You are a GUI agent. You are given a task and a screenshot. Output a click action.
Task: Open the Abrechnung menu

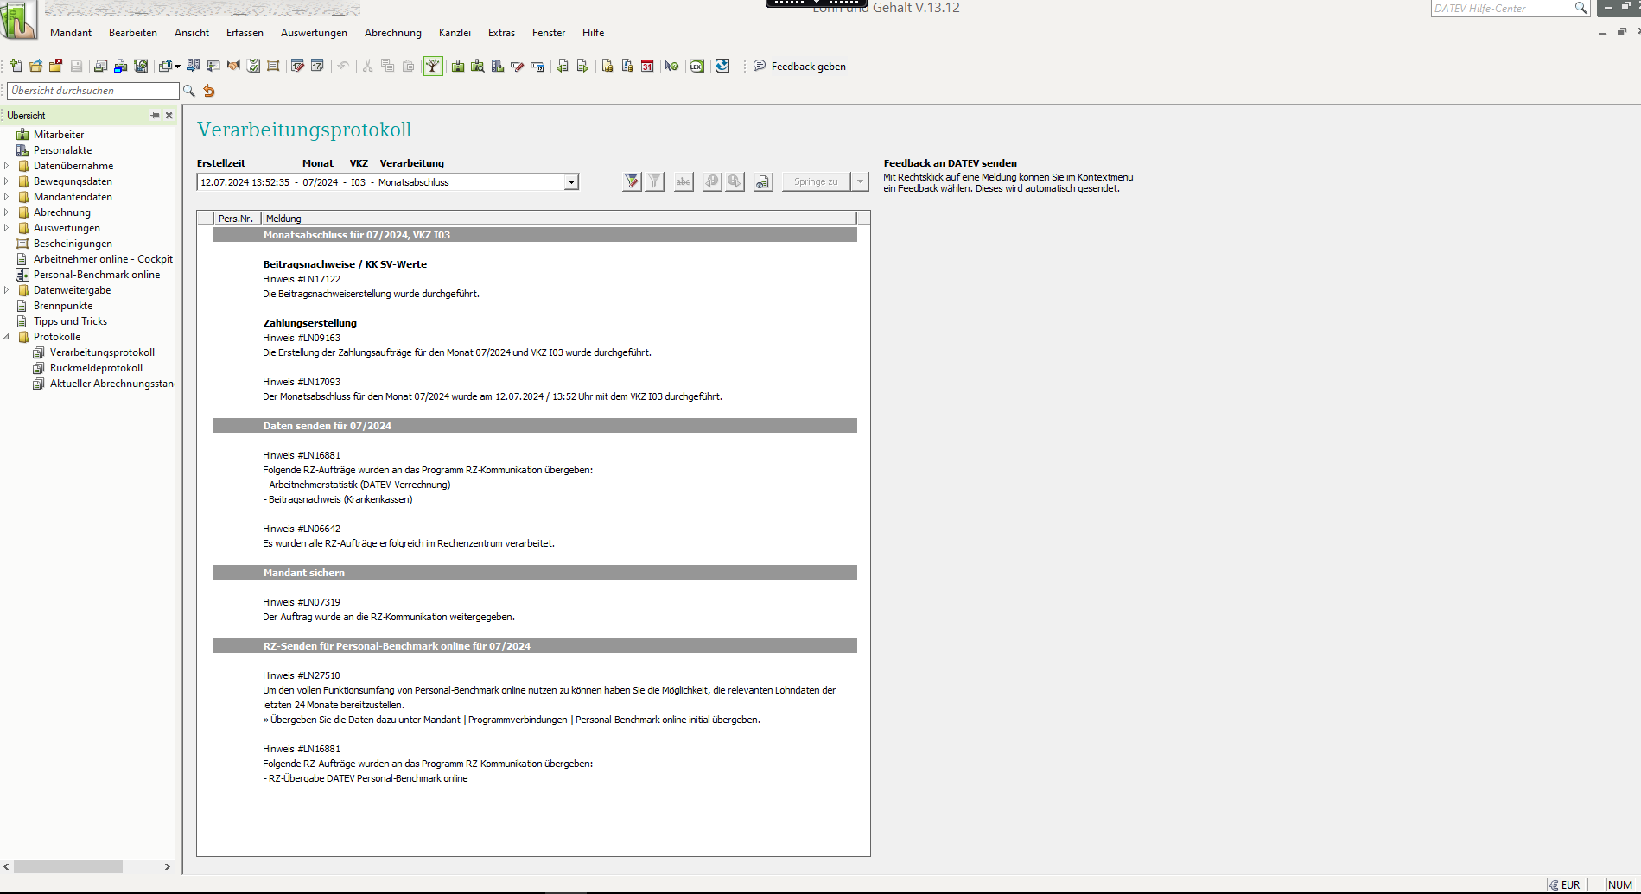(392, 33)
